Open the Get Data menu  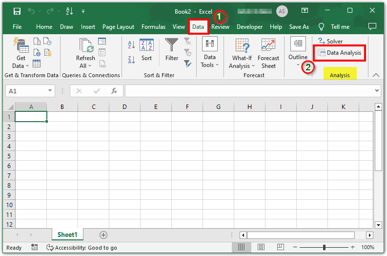click(x=20, y=54)
